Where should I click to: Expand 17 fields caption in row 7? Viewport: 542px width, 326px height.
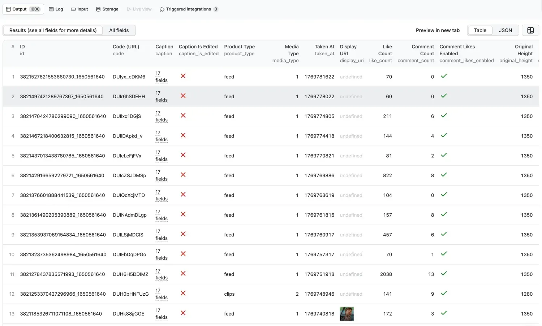click(x=161, y=195)
